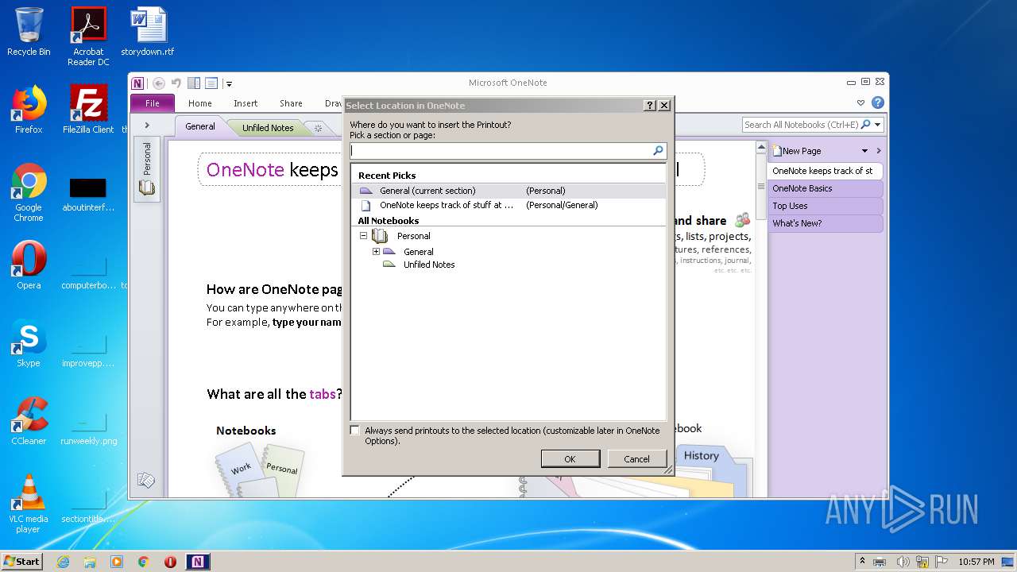Open Customize Quick Access Toolbar dropdown
The height and width of the screenshot is (572, 1017).
click(229, 83)
